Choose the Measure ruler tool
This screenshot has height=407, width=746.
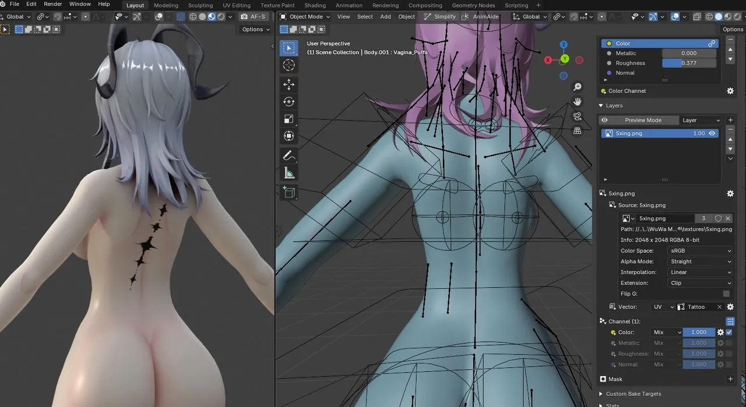(289, 174)
